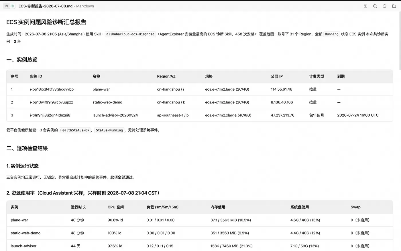
Task: Click disk cell 4.4G / 40G (12%)
Action: click(305, 233)
